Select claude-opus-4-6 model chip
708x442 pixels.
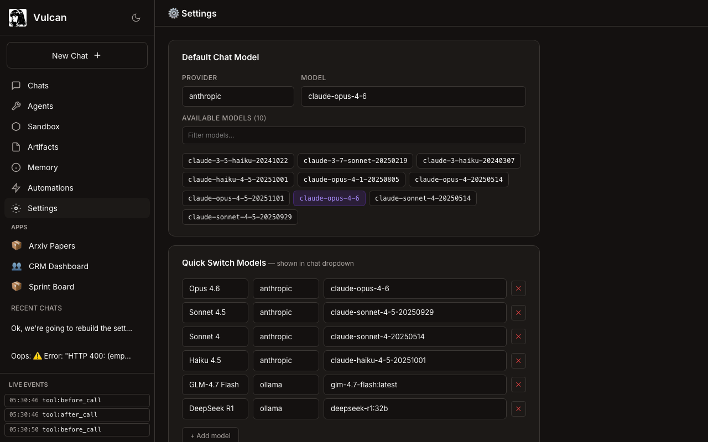329,198
